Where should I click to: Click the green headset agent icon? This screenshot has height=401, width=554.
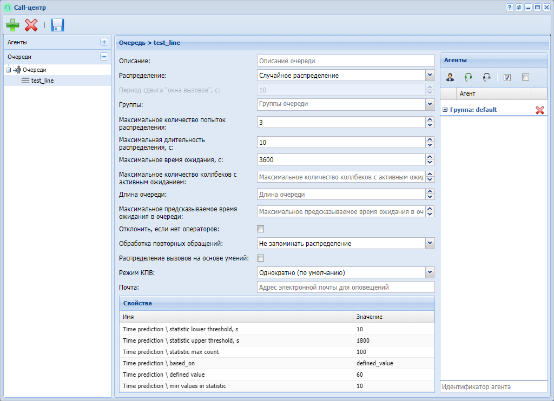click(x=469, y=77)
